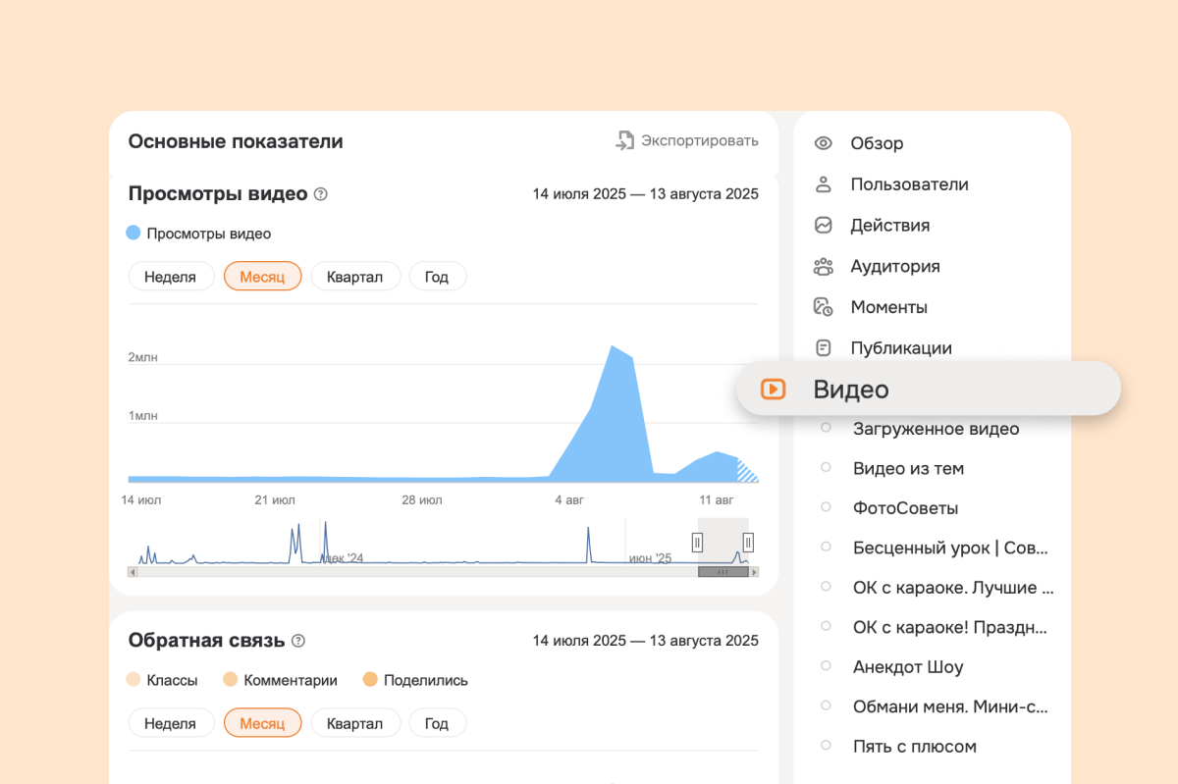Toggle the Поделились legend series

point(415,680)
